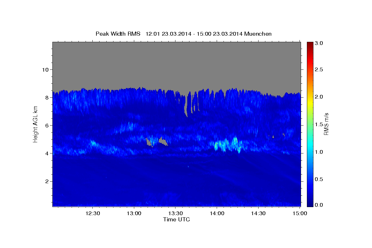
Task: Click the 'Time UTC' axis label
Action: click(x=176, y=219)
